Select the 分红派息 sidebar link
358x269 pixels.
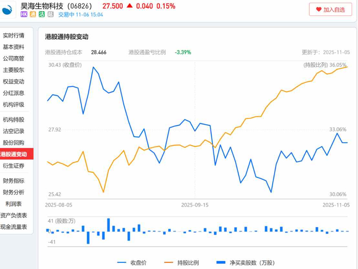pyautogui.click(x=14, y=93)
